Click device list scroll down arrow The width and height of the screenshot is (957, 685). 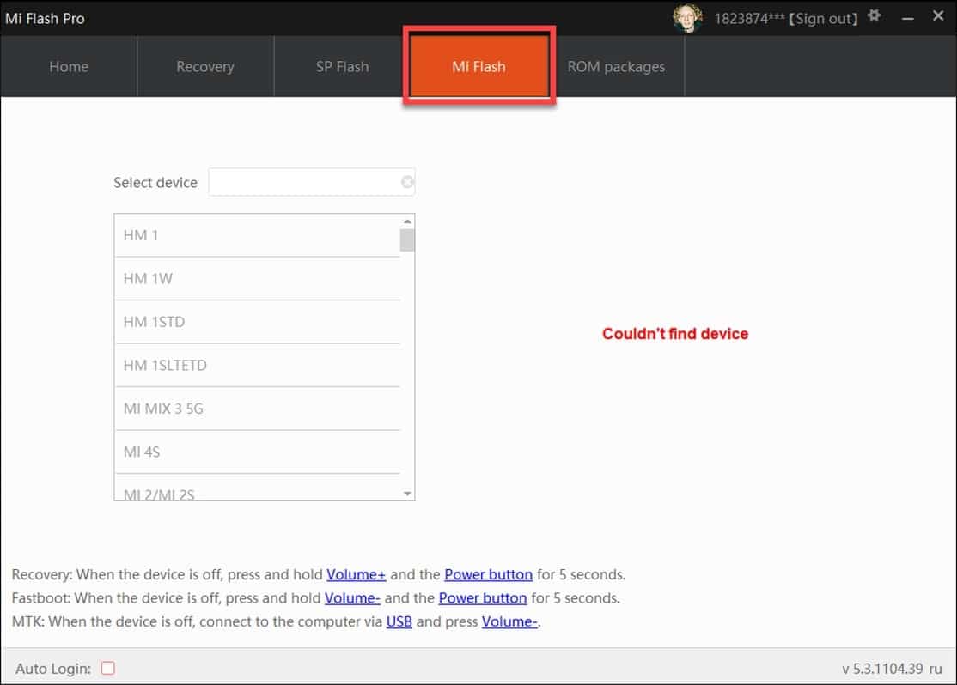tap(408, 494)
